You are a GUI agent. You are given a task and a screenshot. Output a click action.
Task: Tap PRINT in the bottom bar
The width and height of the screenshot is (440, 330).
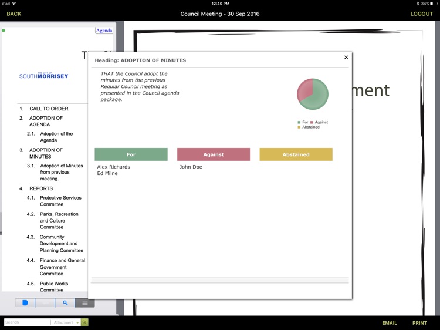coord(419,323)
